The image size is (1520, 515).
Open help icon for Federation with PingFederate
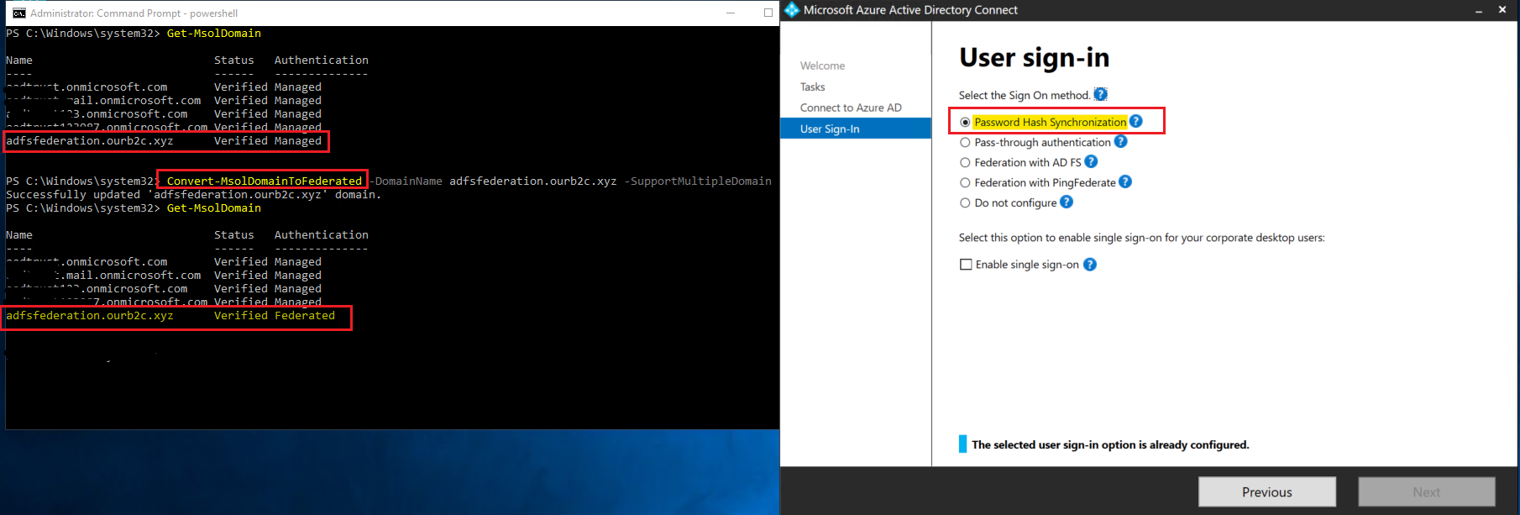coord(1125,181)
